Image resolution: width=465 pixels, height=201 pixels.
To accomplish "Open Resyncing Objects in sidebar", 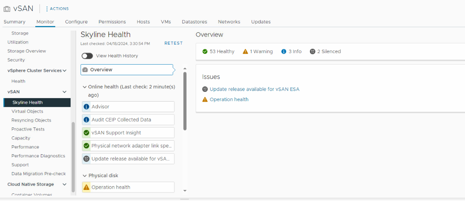I will (x=31, y=120).
